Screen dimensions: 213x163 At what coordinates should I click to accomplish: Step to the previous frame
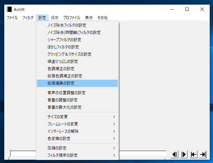[174, 154]
